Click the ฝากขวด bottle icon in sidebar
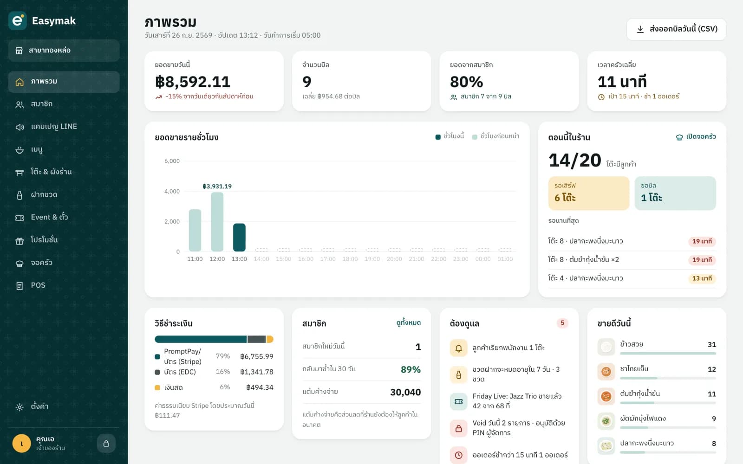This screenshot has width=743, height=464. coord(20,195)
